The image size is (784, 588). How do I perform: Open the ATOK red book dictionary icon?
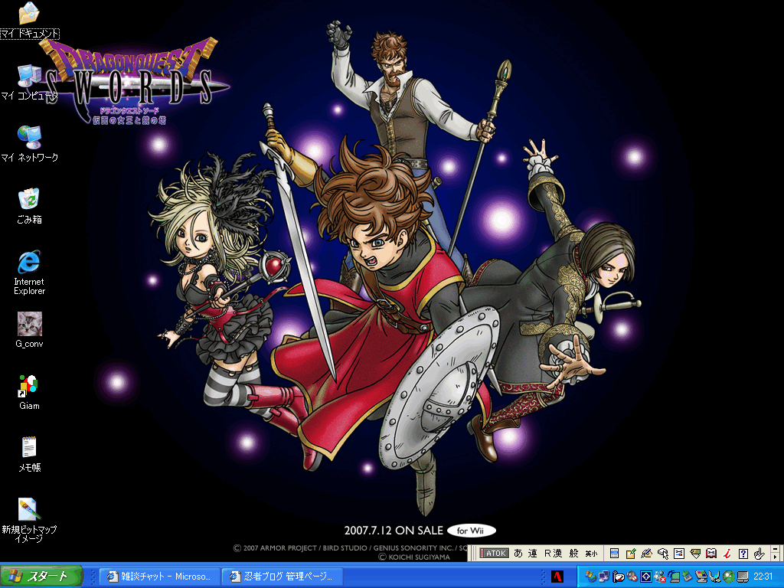click(711, 554)
